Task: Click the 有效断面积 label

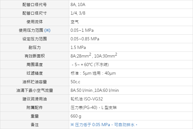Action: 35,56
